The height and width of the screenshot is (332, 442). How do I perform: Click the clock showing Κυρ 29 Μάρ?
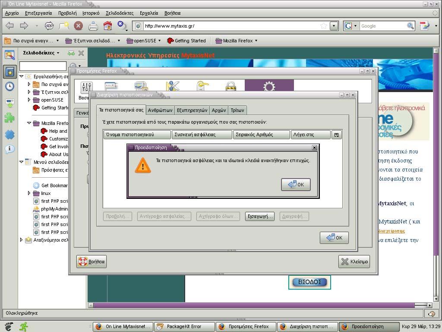pos(421,327)
